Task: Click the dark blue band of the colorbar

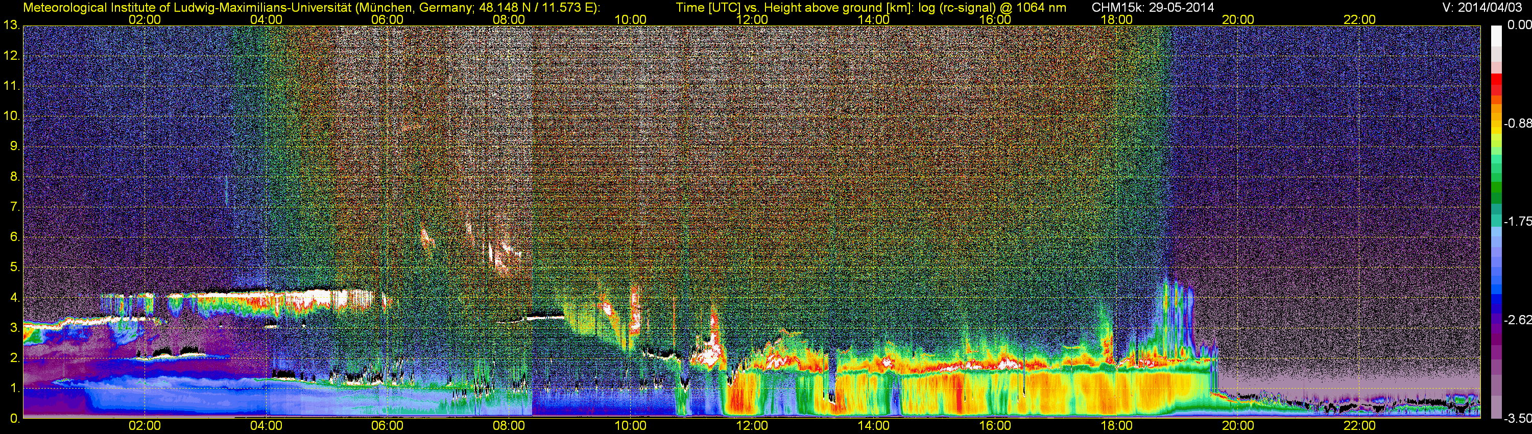Action: click(x=1496, y=307)
